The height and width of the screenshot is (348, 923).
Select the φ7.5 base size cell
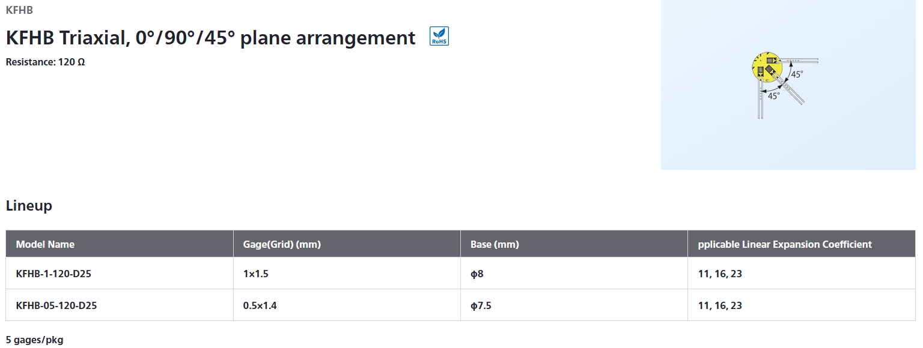481,305
